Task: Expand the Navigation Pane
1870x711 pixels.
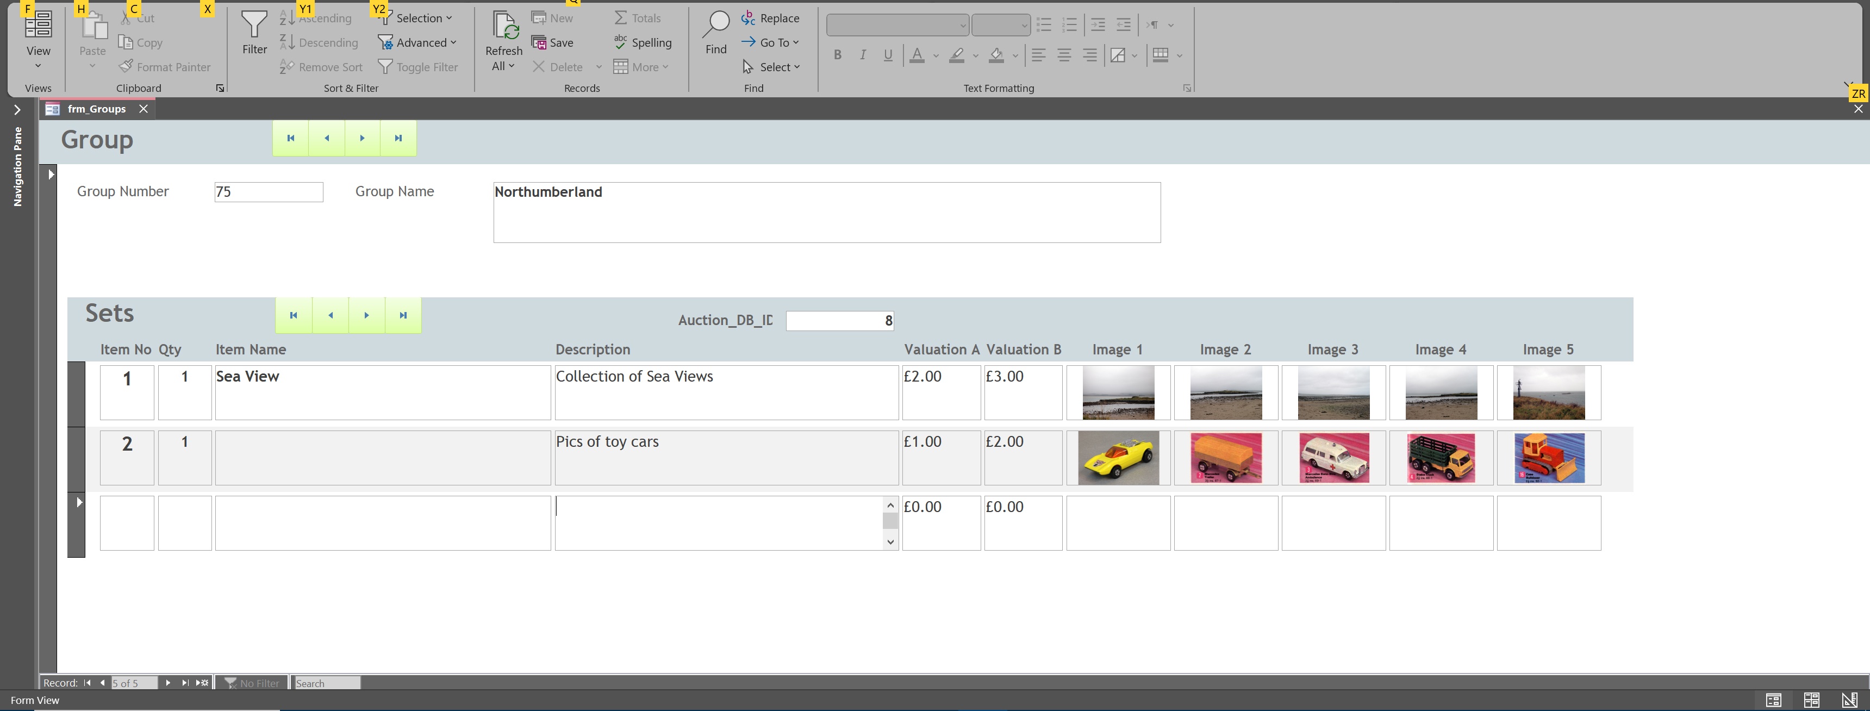Action: pos(17,110)
